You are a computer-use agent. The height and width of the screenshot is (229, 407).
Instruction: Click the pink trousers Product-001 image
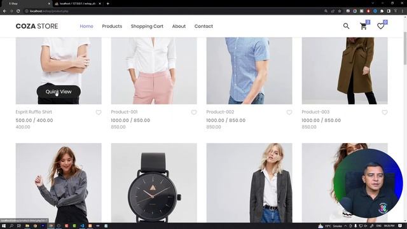click(154, 71)
